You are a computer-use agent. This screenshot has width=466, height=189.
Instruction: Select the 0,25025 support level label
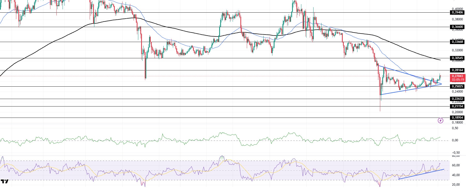click(457, 86)
